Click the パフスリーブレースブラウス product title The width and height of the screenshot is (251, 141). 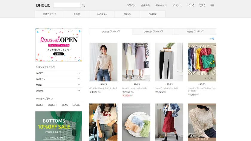103,88
